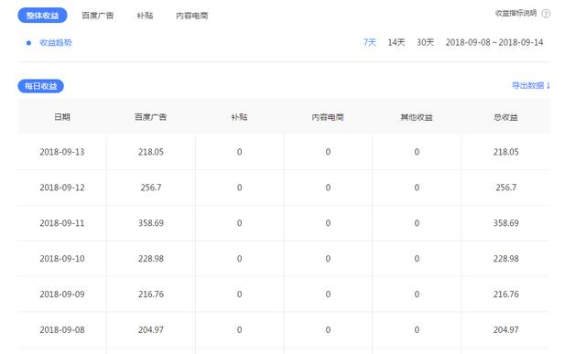Click the 导出数据 download arrow link

(531, 85)
